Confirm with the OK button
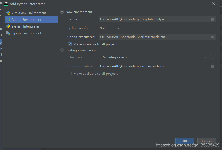 185,141
